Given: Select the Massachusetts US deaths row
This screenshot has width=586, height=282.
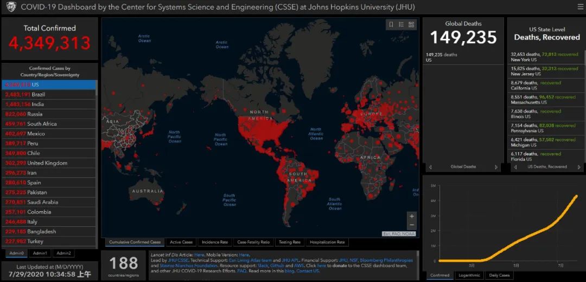Looking at the screenshot, I should point(546,100).
